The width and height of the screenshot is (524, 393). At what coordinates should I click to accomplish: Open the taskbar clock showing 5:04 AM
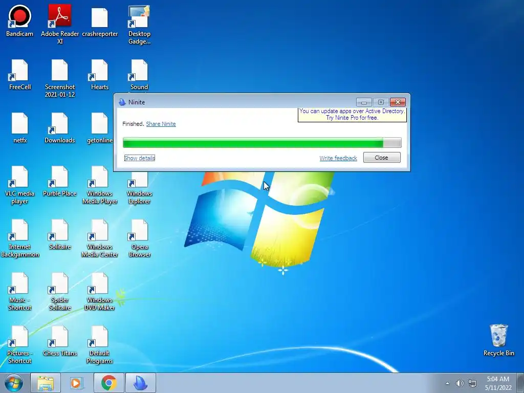tap(498, 383)
